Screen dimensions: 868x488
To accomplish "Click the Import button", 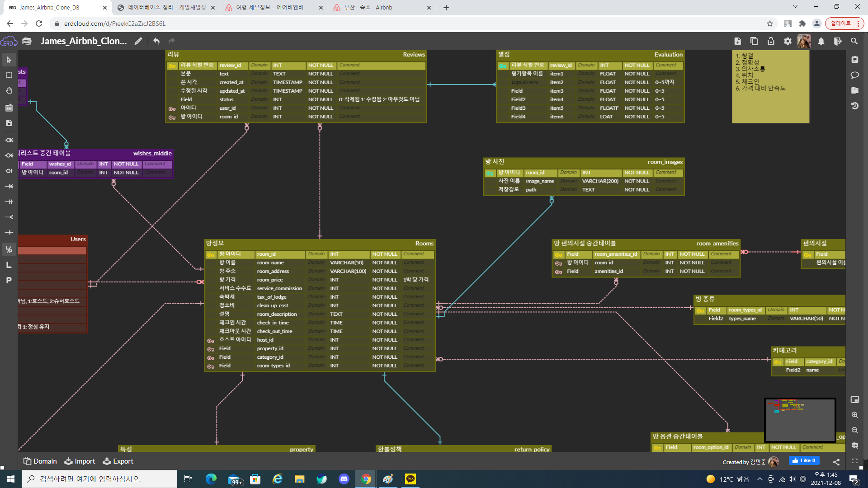I will (80, 461).
